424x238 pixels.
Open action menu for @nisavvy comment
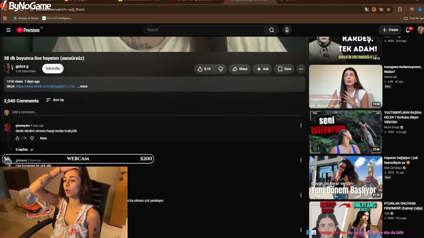(301, 160)
